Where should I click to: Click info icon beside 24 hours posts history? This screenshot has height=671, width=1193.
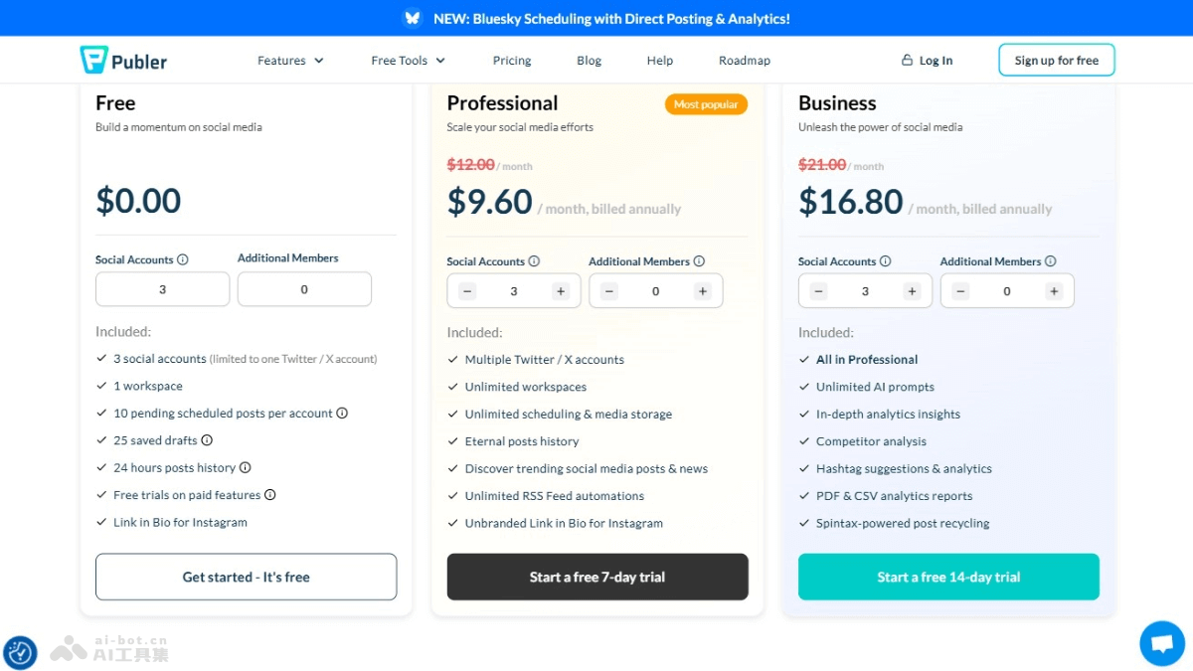click(x=245, y=467)
